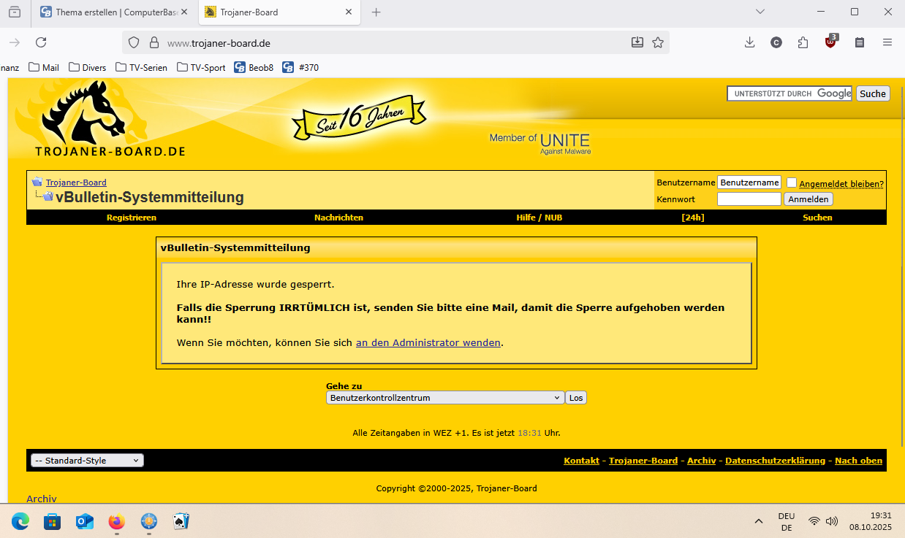Viewport: 905px width, 538px height.
Task: Click the round C extension icon
Action: click(x=776, y=42)
